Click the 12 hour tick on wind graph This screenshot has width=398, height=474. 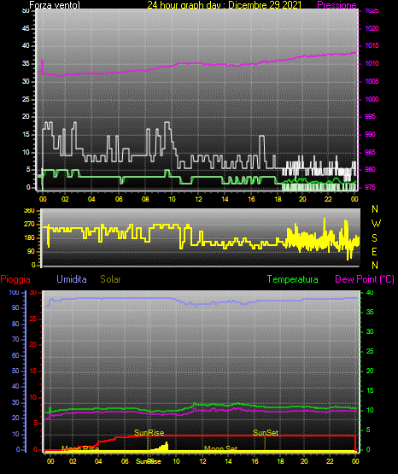[198, 199]
